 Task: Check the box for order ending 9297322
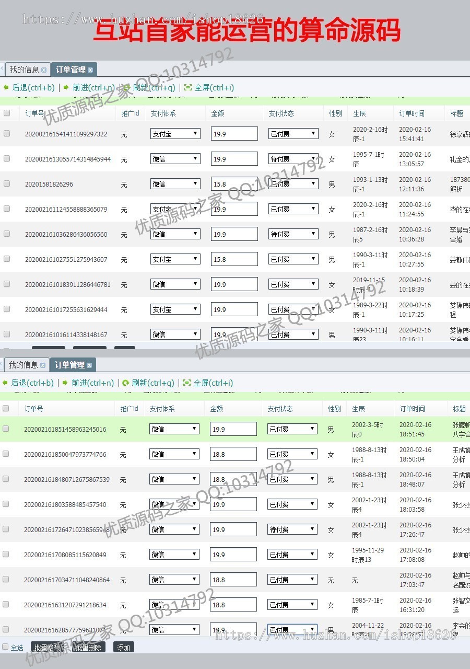point(7,133)
